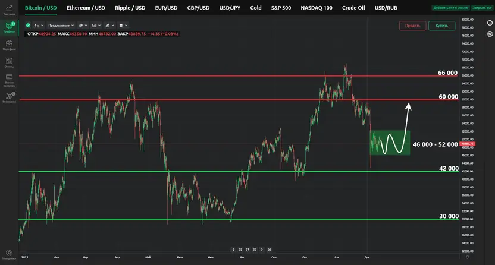Viewport: 495px width, 265px height.
Task: Switch to the Gold tab
Action: pos(256,8)
